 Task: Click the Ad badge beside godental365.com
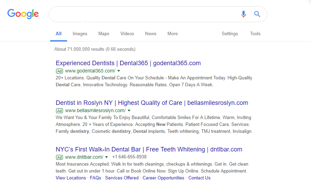tap(59, 71)
